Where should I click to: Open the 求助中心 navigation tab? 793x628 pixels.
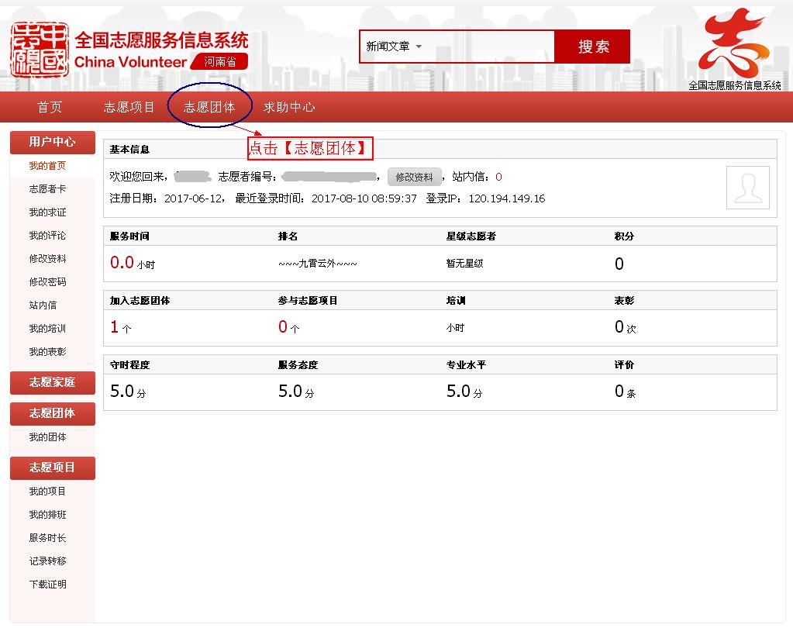(x=289, y=107)
